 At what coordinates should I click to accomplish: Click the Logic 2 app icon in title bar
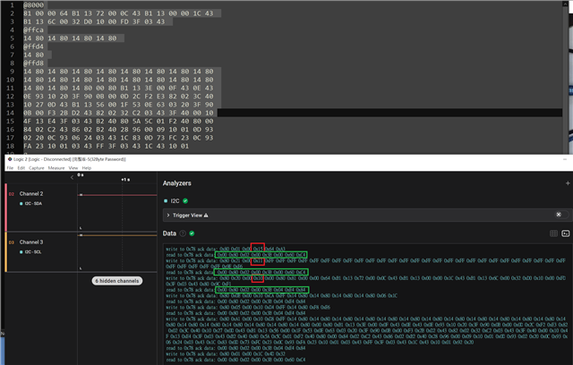point(10,159)
